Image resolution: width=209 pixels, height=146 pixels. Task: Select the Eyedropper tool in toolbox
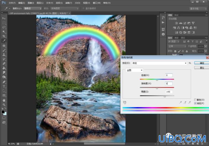pos(4,41)
